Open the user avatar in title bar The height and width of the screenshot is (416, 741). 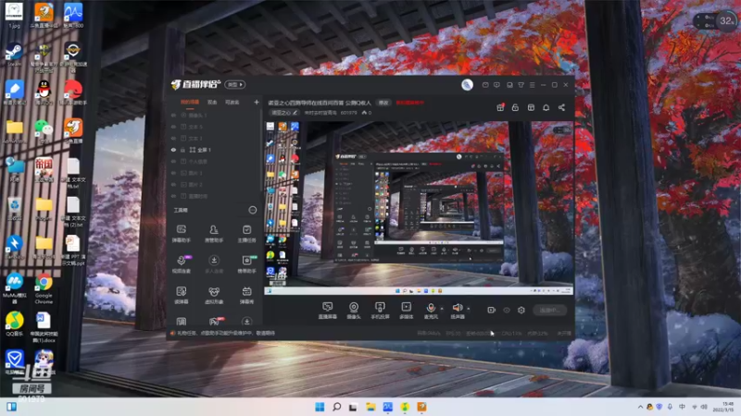coord(467,84)
